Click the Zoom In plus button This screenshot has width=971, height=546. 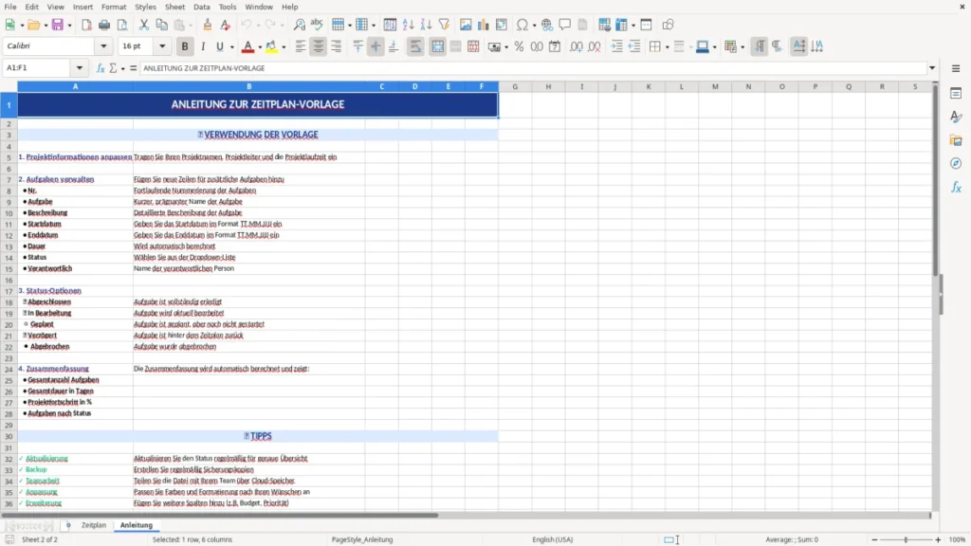(938, 539)
